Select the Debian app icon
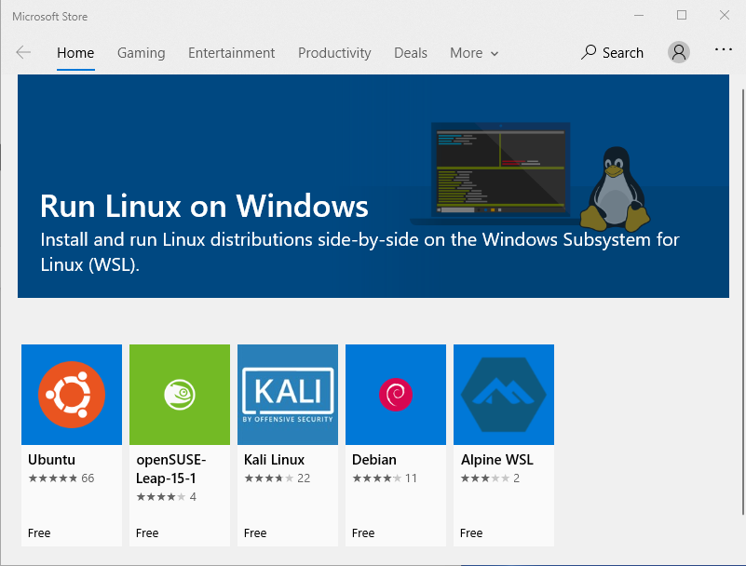Screen dimensions: 746x566 pos(395,394)
